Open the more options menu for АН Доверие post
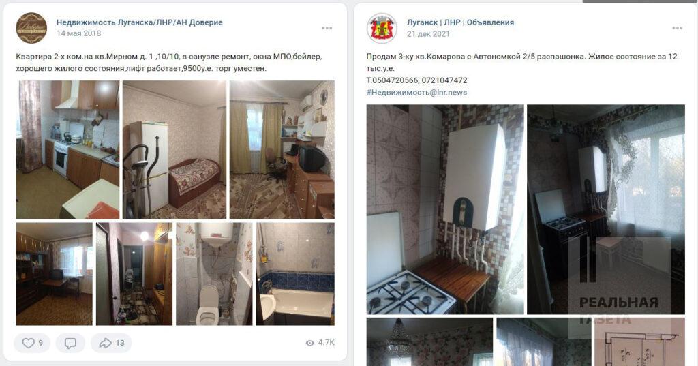Screen dimensions: 698x366 click(x=327, y=28)
